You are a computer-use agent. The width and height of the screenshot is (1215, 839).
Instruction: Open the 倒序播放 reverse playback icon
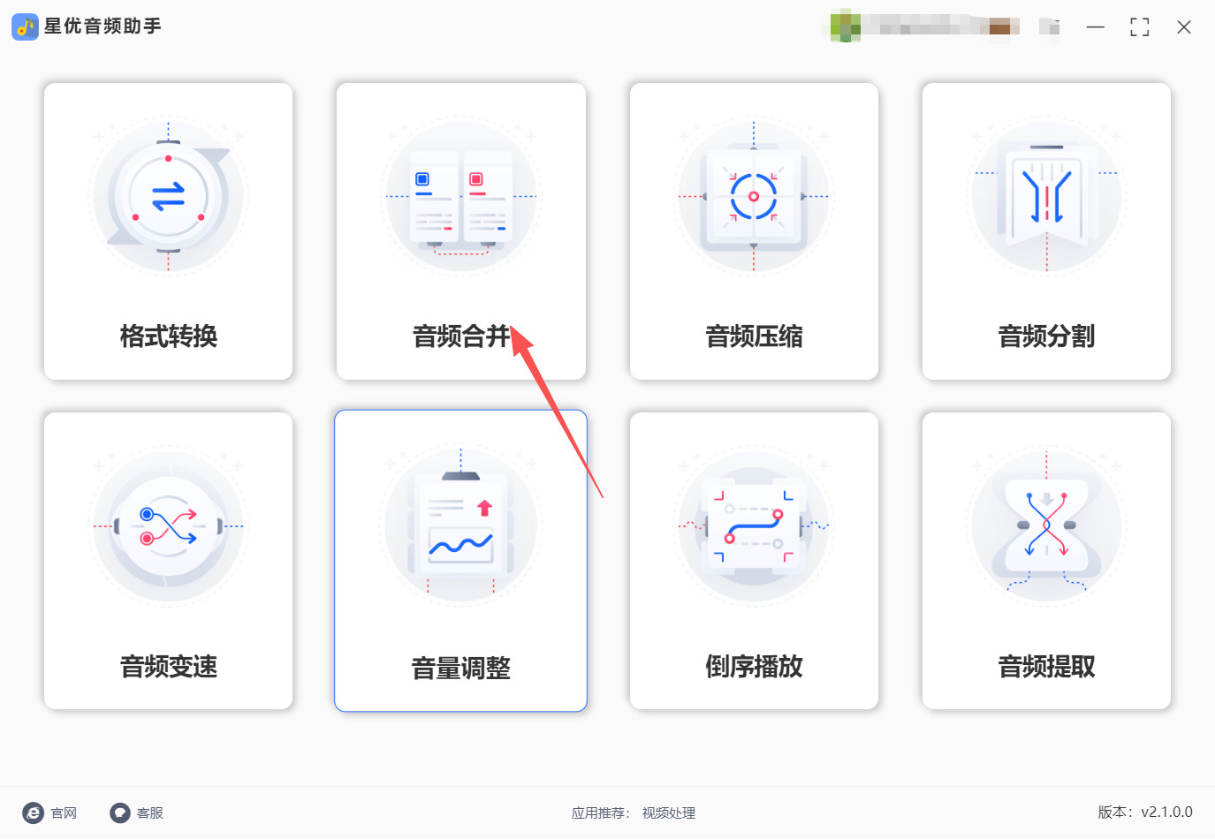[754, 526]
